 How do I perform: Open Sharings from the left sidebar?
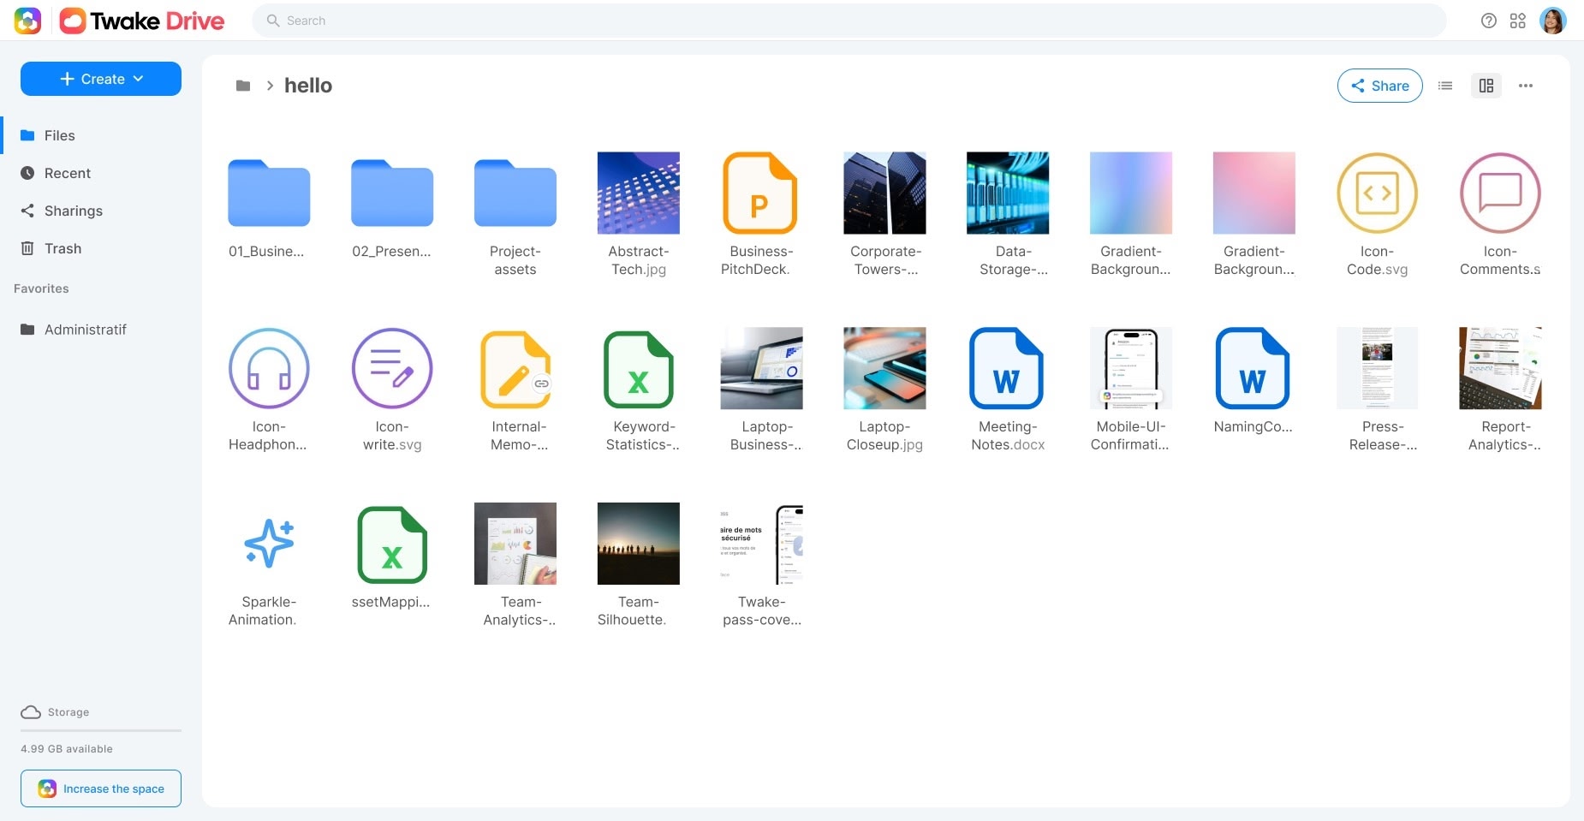72,211
